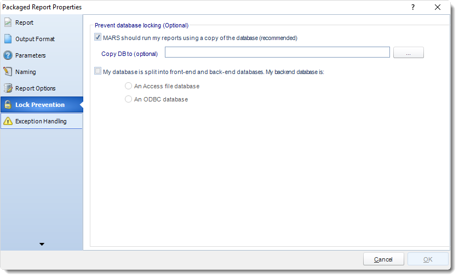The image size is (459, 278).
Task: Click the Naming pencil icon
Action: pos(8,72)
